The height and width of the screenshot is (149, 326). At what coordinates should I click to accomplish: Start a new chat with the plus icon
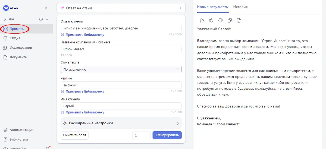pyautogui.click(x=47, y=19)
